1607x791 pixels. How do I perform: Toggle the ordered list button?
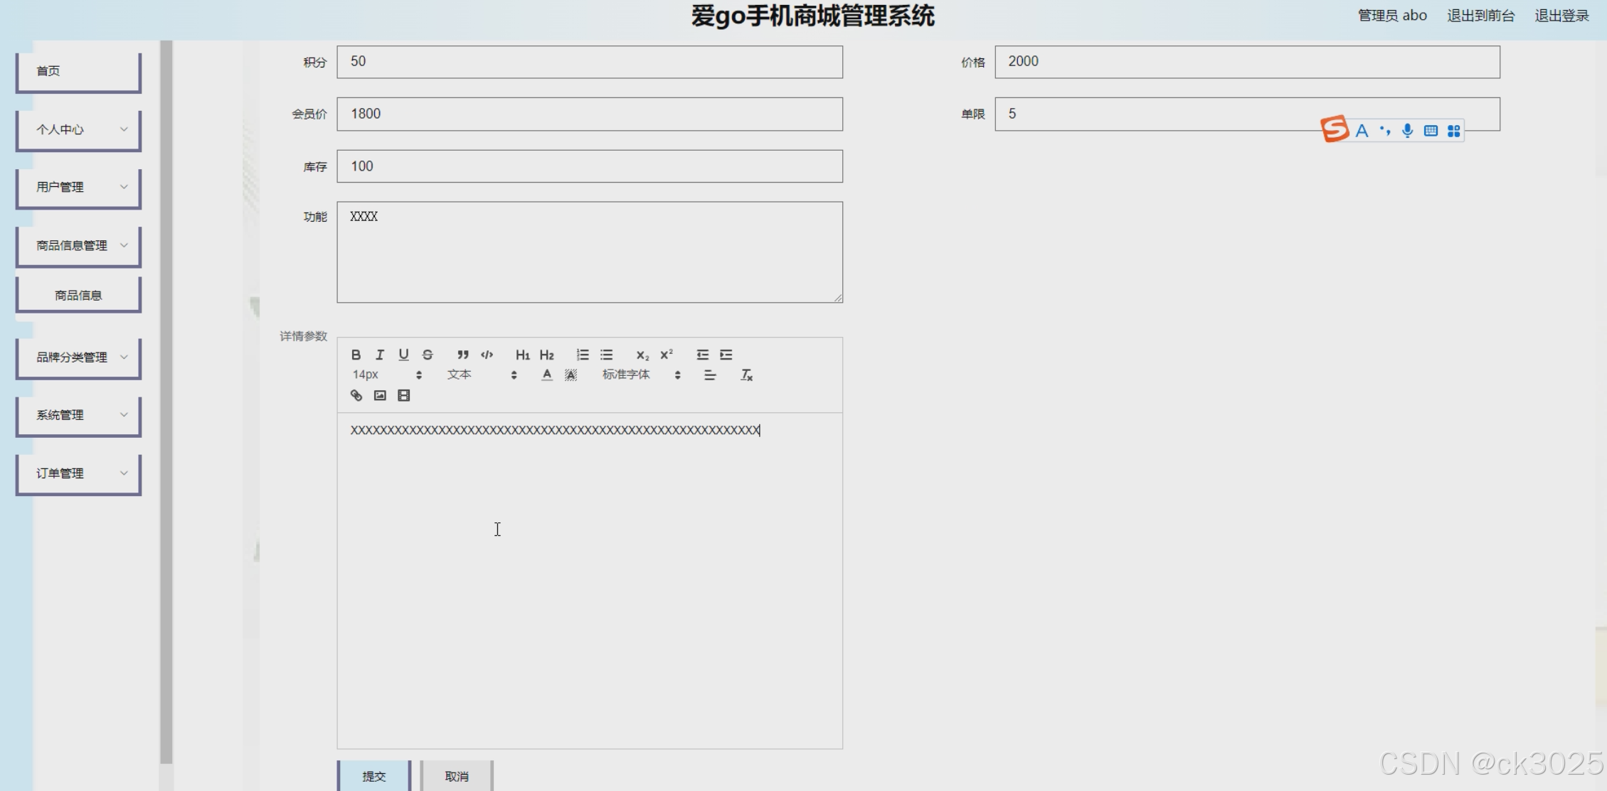coord(583,355)
